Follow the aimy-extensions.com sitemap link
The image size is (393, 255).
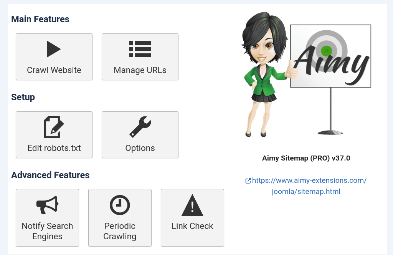coord(306,186)
